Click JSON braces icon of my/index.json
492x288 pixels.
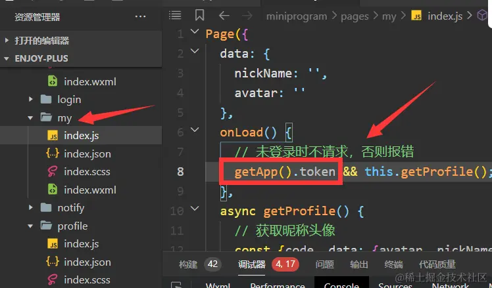click(x=53, y=154)
